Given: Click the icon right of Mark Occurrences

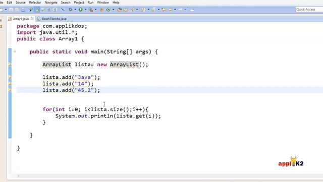Looking at the screenshot, I should (42, 10).
